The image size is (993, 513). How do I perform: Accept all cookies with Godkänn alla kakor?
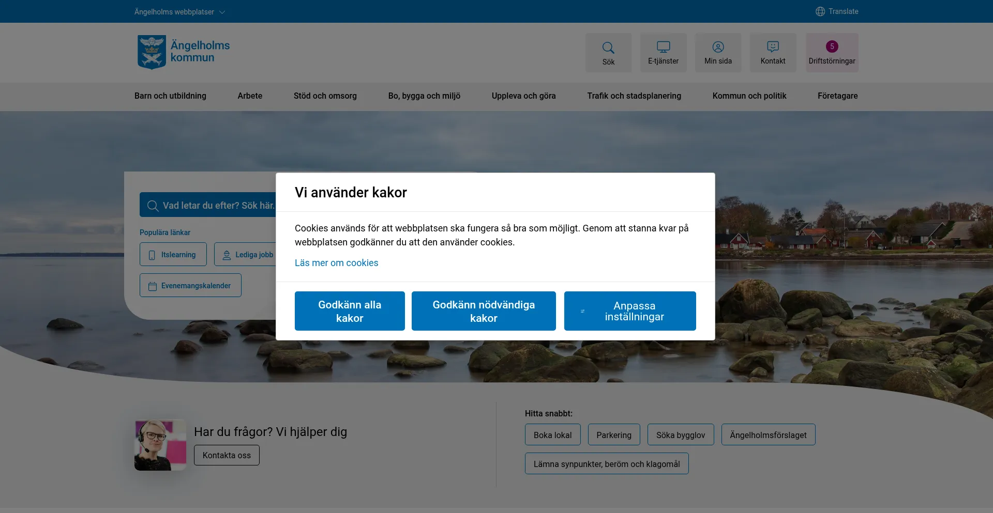[349, 311]
